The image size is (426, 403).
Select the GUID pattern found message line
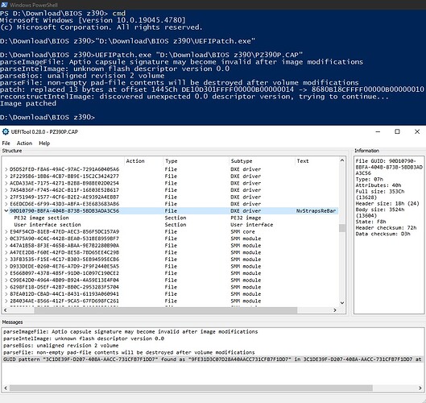click(213, 359)
